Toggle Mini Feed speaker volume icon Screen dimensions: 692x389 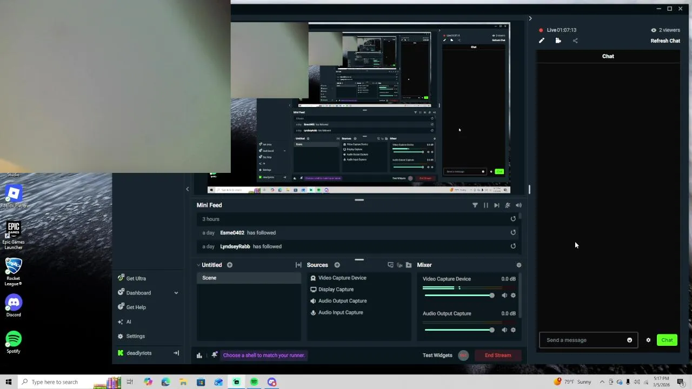point(518,205)
